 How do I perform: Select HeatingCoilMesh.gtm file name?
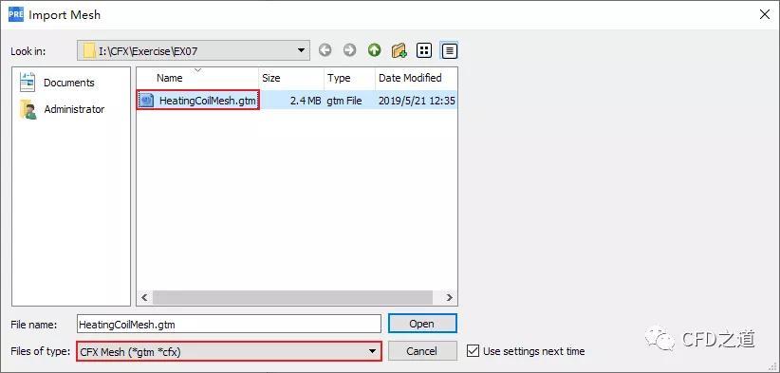208,101
